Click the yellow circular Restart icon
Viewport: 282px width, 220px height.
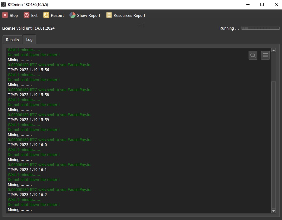pos(46,15)
